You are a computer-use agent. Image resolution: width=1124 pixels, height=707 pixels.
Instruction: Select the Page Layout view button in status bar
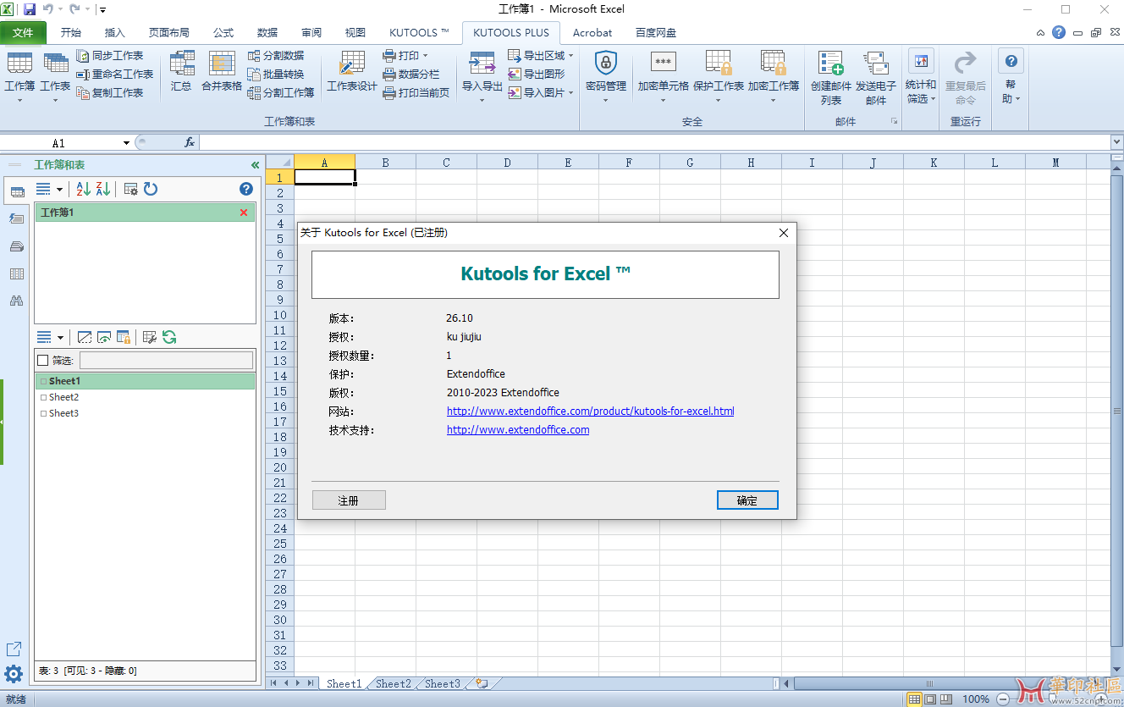click(x=931, y=699)
